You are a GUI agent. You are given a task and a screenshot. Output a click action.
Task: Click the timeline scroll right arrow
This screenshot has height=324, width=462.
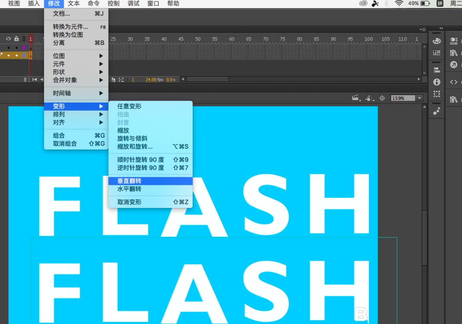point(419,79)
